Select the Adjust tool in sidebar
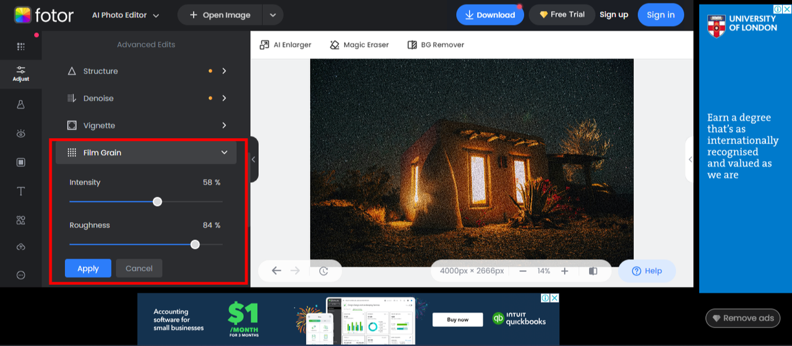Image resolution: width=792 pixels, height=346 pixels. 21,74
